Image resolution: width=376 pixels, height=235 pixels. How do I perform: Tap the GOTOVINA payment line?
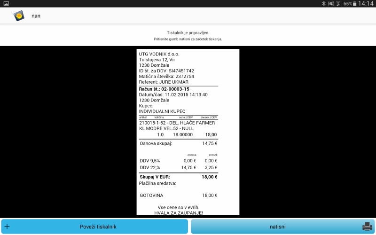coord(179,195)
